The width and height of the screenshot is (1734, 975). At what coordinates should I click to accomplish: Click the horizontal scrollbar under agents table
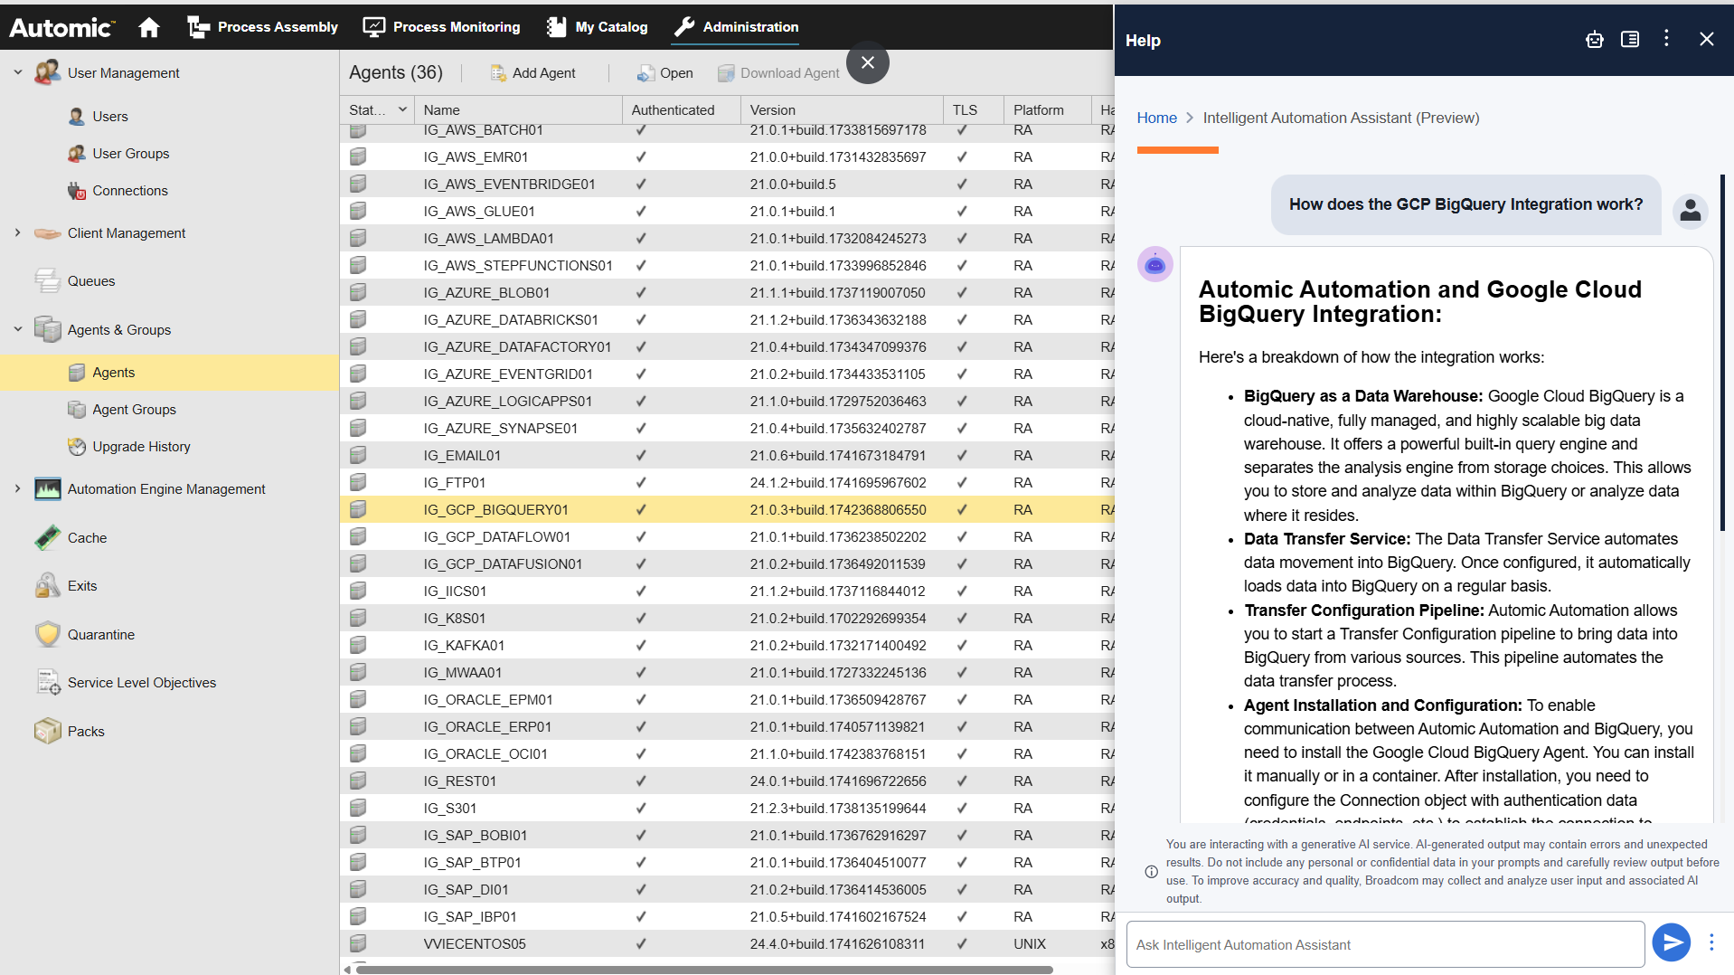[705, 970]
